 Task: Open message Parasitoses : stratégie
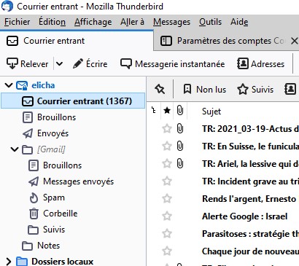[250, 234]
